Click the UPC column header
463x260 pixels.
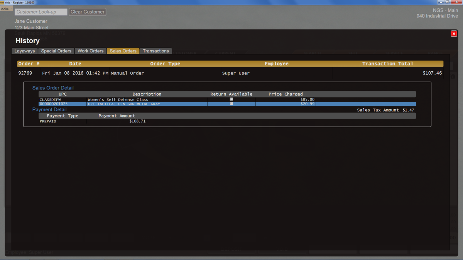point(63,94)
